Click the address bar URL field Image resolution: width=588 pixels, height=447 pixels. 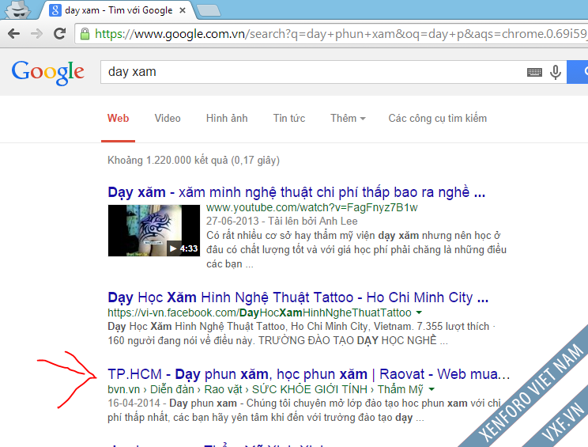(331, 34)
